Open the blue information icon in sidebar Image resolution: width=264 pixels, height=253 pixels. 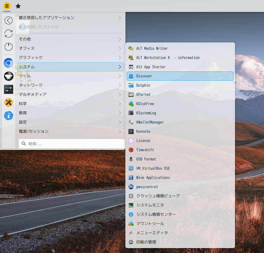9,116
